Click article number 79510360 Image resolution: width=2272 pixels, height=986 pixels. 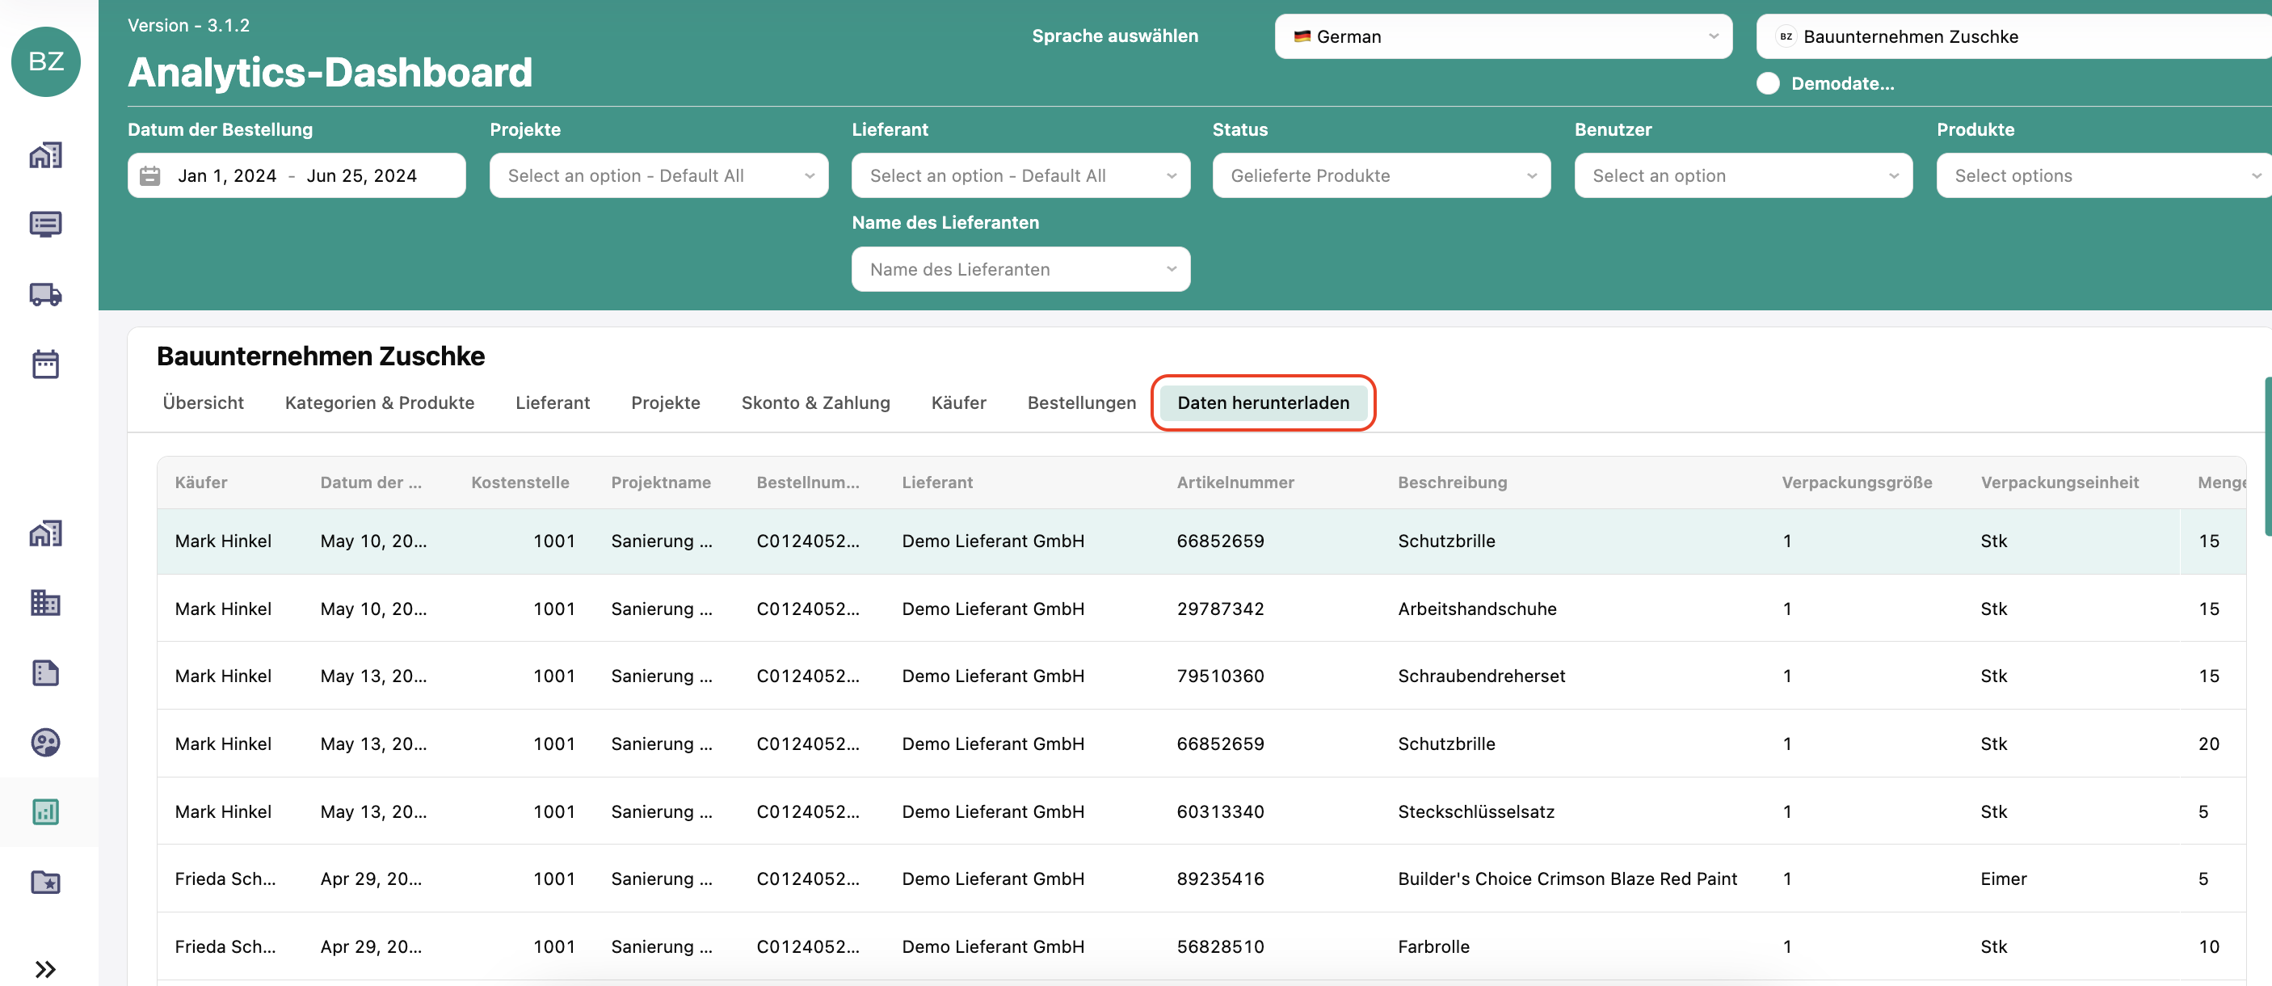coord(1220,676)
